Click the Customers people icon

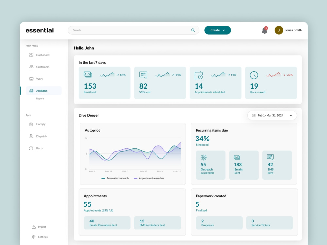pyautogui.click(x=31, y=67)
